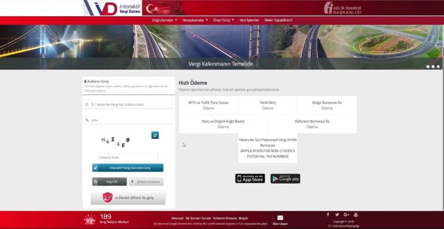Open the Google Play download badge

coord(285,178)
